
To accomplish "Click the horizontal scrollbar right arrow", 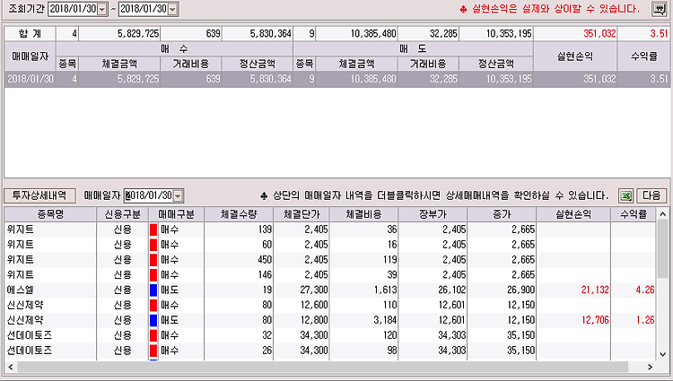I will click(x=650, y=367).
